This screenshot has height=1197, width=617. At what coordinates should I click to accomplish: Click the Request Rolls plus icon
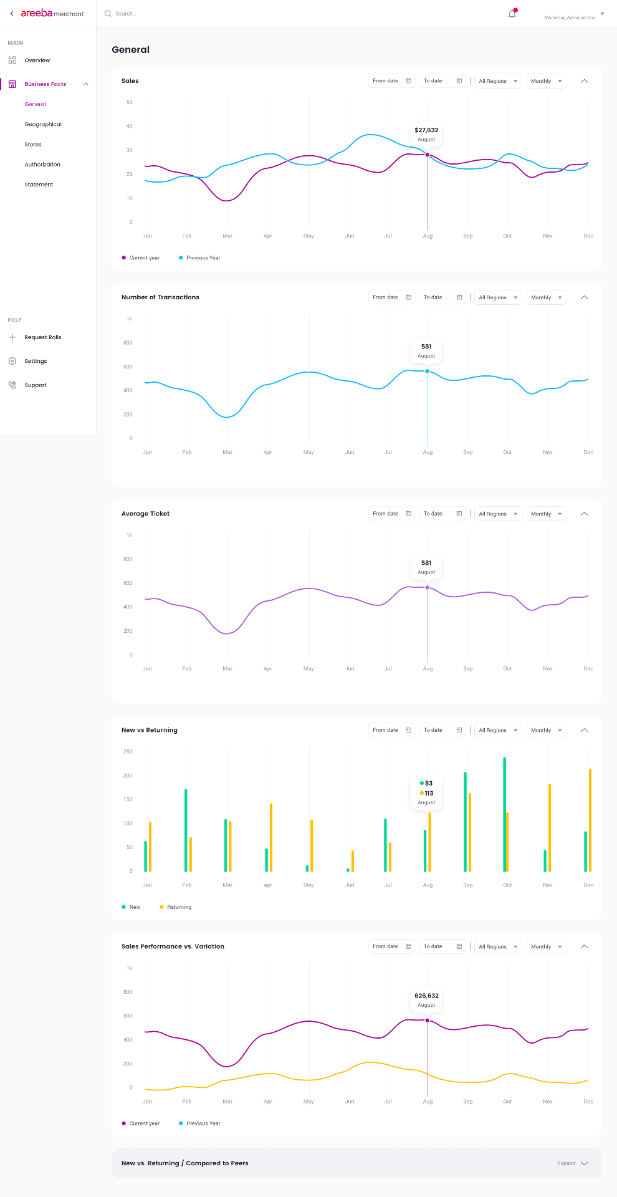[x=12, y=337]
